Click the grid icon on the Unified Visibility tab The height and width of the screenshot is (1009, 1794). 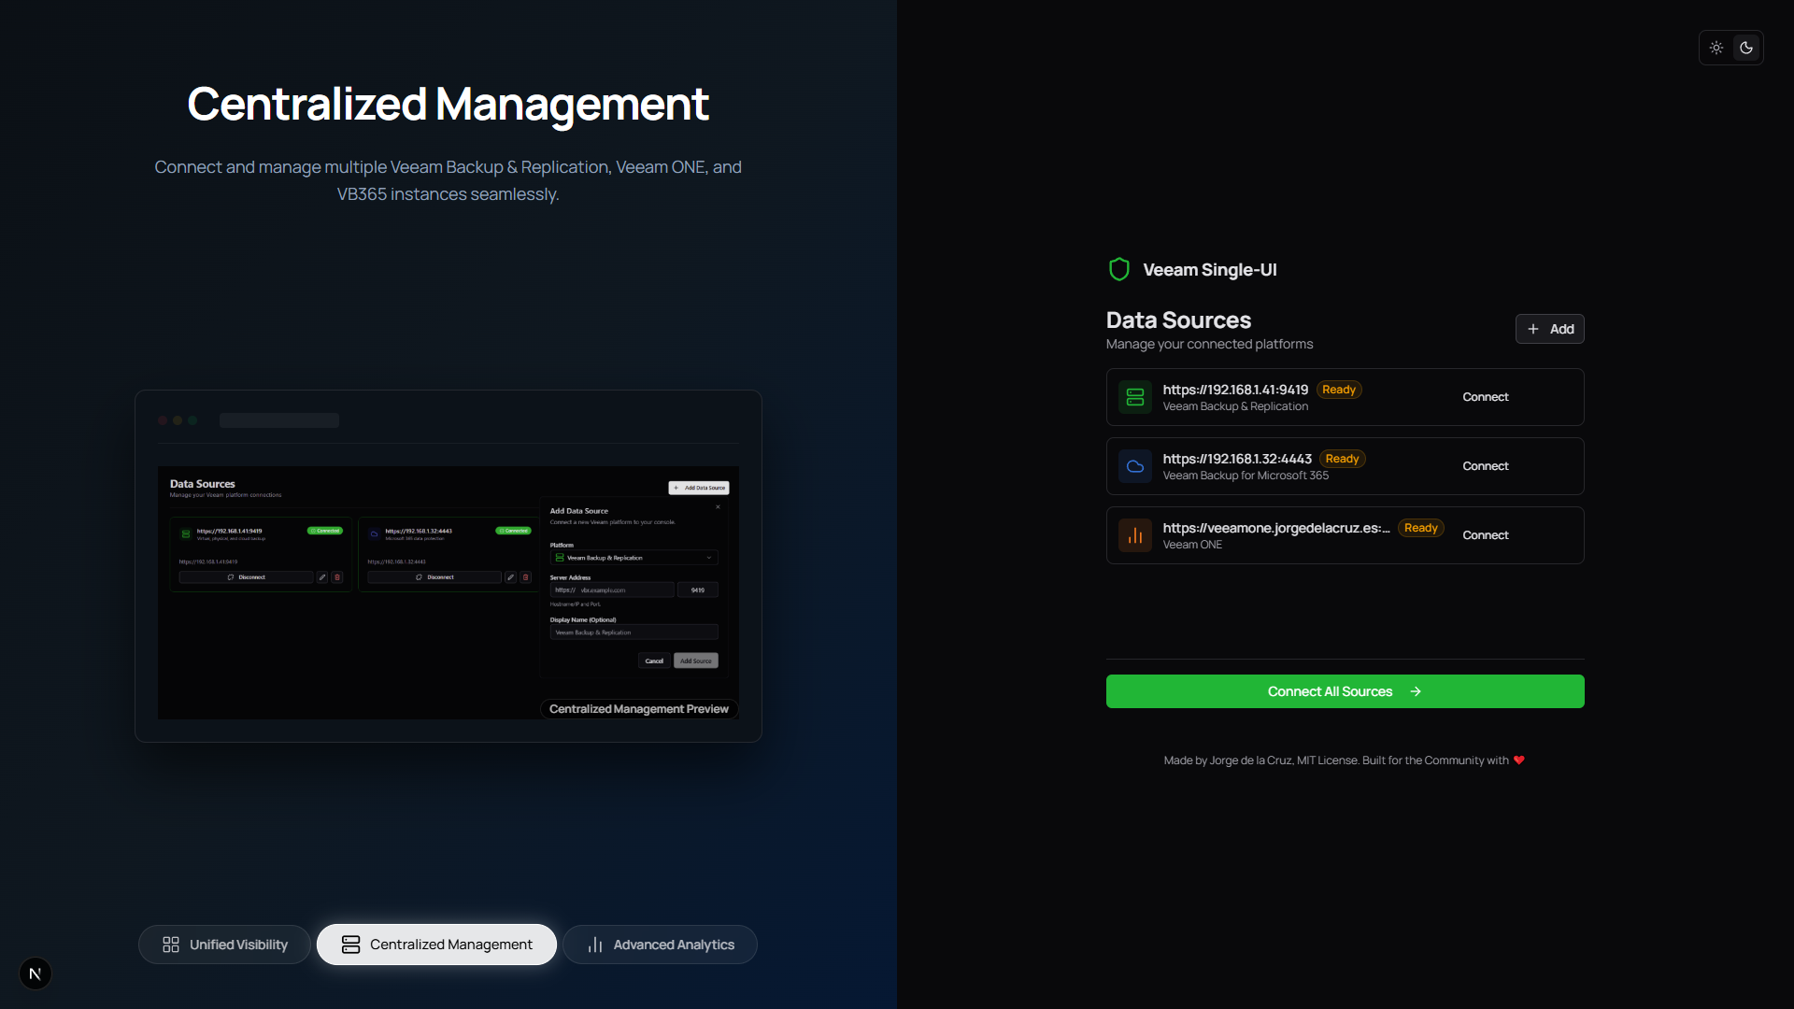tap(169, 945)
